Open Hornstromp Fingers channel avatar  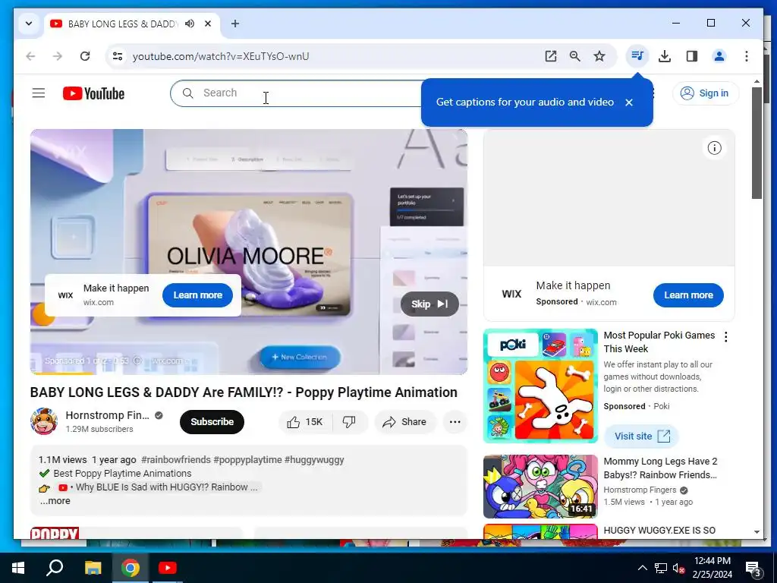pos(43,421)
